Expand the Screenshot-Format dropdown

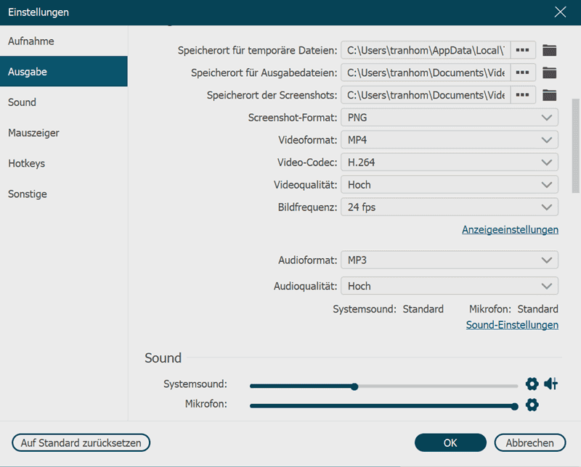(x=450, y=117)
